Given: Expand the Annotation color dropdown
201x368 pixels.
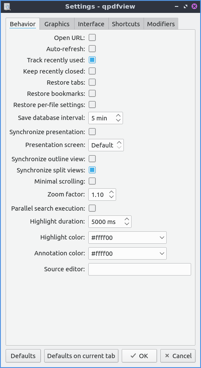Looking at the screenshot, I should point(127,254).
